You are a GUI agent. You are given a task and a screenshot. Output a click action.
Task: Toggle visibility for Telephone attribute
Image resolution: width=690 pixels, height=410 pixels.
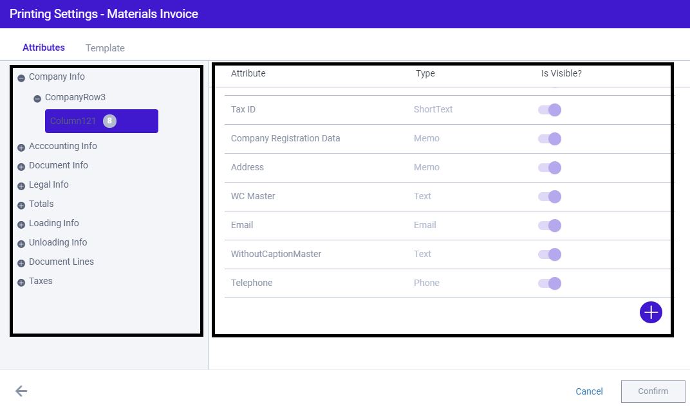(x=550, y=283)
